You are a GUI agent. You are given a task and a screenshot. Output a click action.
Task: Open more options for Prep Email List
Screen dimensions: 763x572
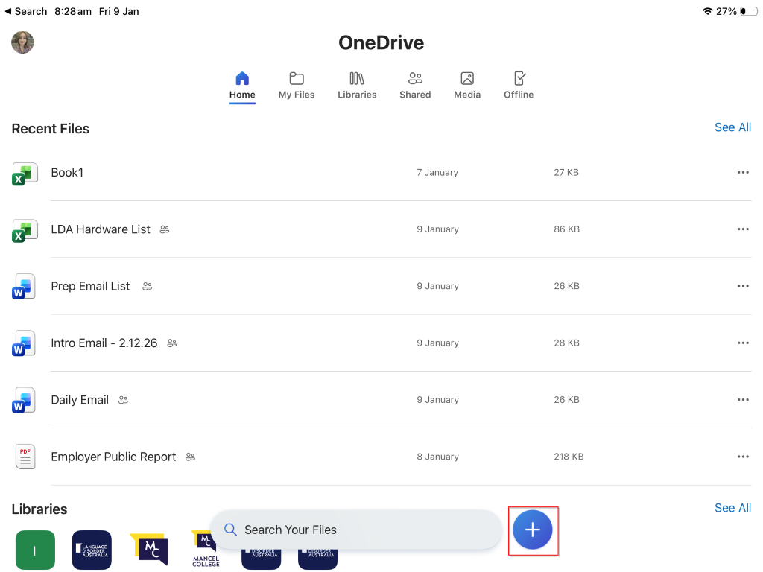[x=743, y=286]
